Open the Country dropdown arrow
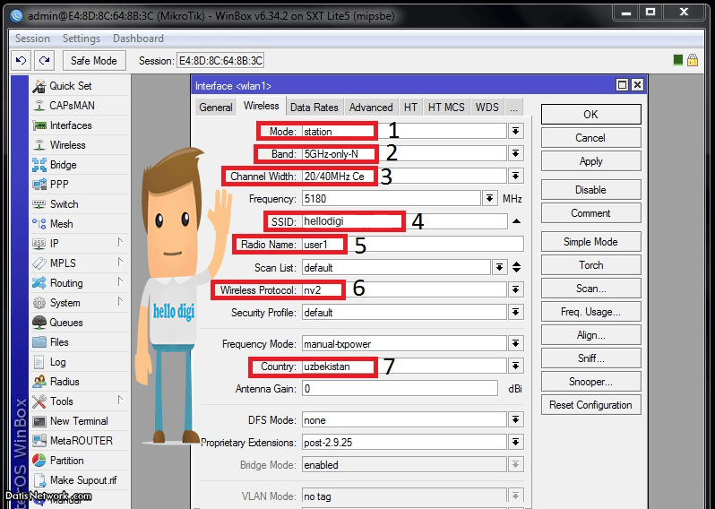 [515, 367]
